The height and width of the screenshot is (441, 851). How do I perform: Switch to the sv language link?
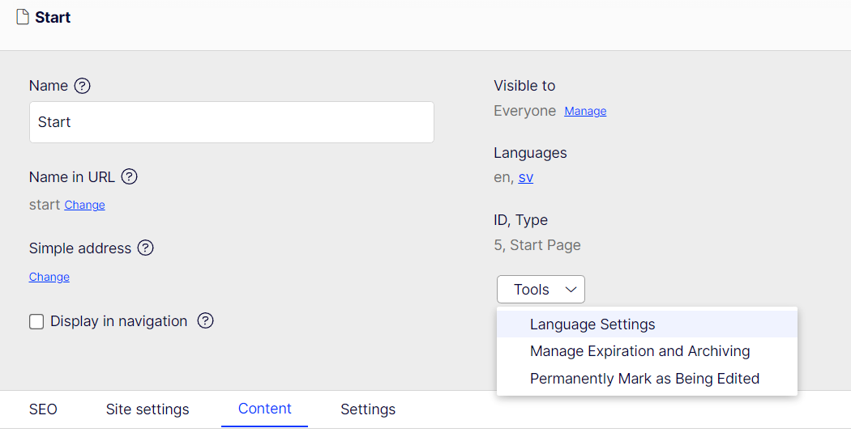526,178
